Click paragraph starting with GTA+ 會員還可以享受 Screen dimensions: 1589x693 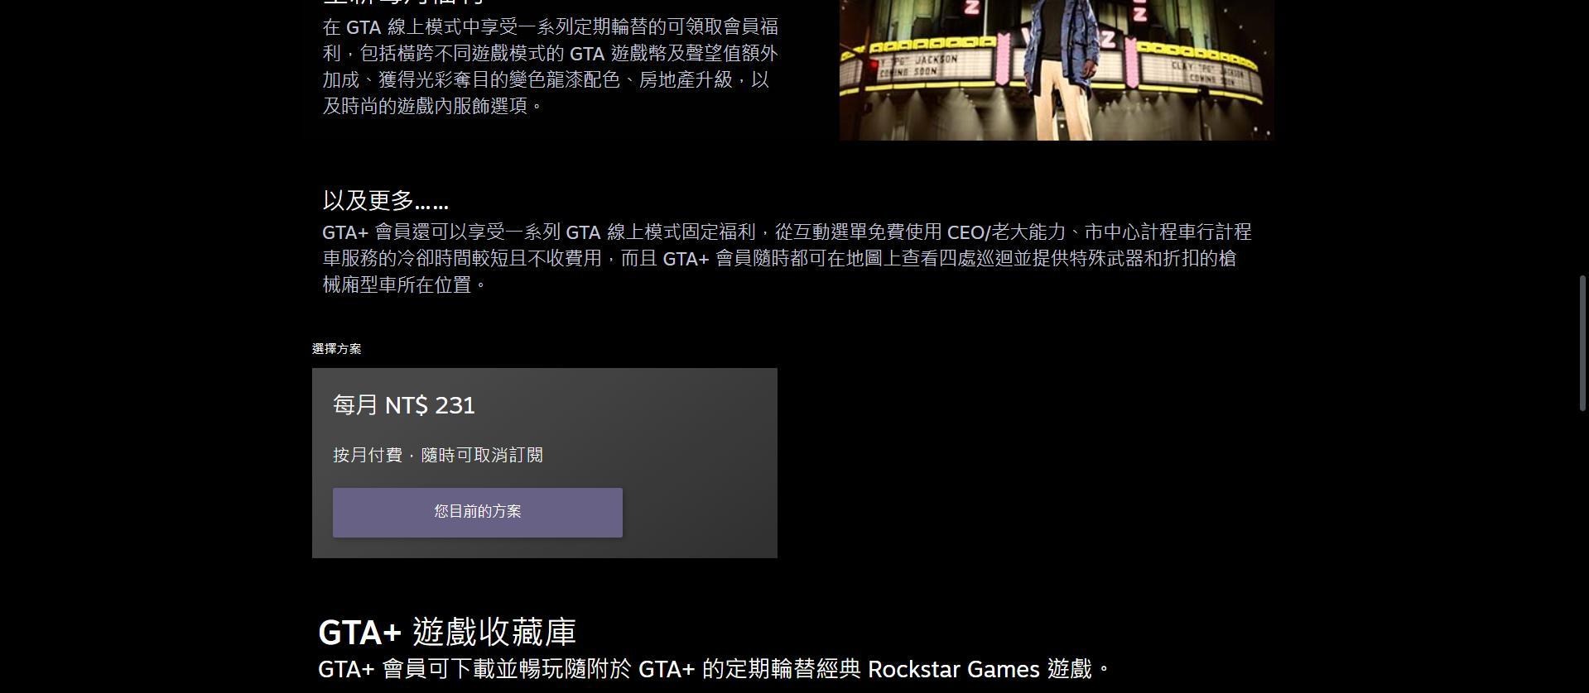coord(787,258)
